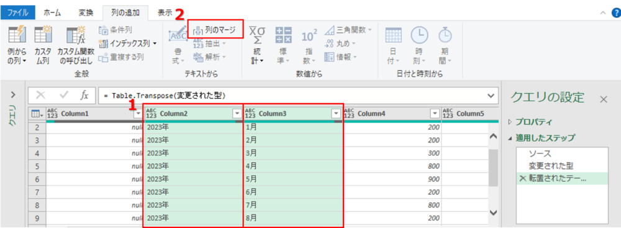This screenshot has height=228, width=621.
Task: Open the ファイル tab
Action: 18,12
